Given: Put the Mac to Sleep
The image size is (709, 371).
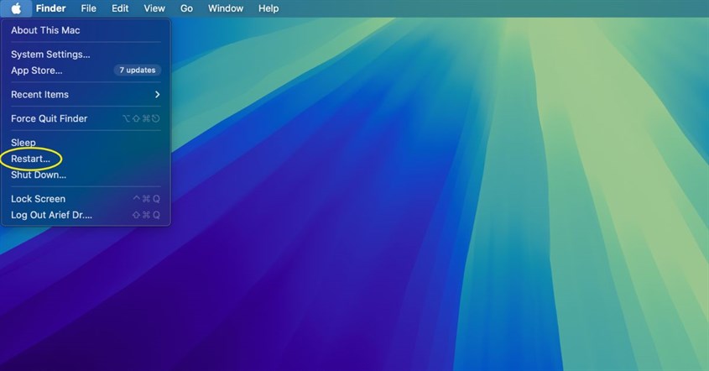Looking at the screenshot, I should coord(23,143).
